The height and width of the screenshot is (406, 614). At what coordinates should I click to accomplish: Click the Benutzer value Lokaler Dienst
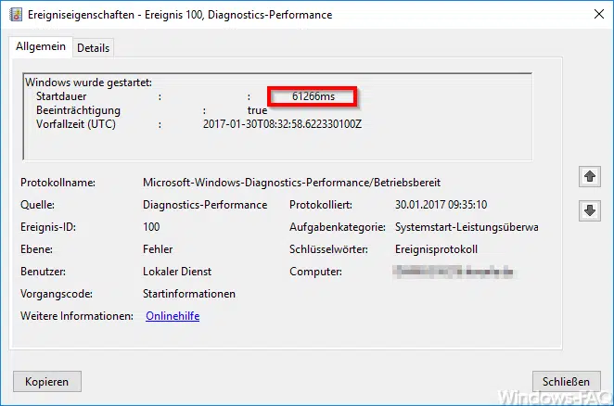177,272
